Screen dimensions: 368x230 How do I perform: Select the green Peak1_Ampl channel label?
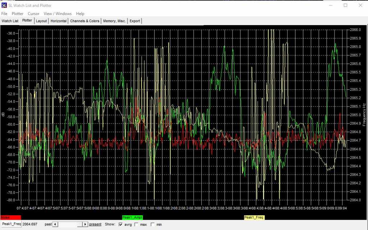pos(132,217)
